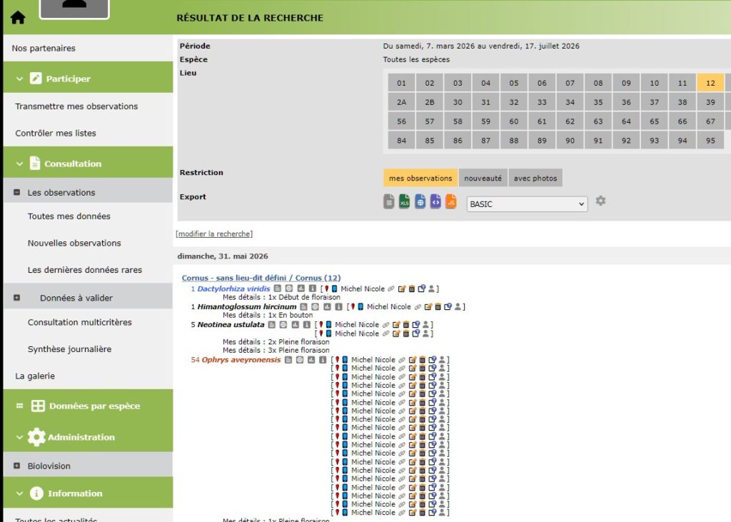Select department 01 in Lieu grid
The image size is (731, 522).
[401, 83]
